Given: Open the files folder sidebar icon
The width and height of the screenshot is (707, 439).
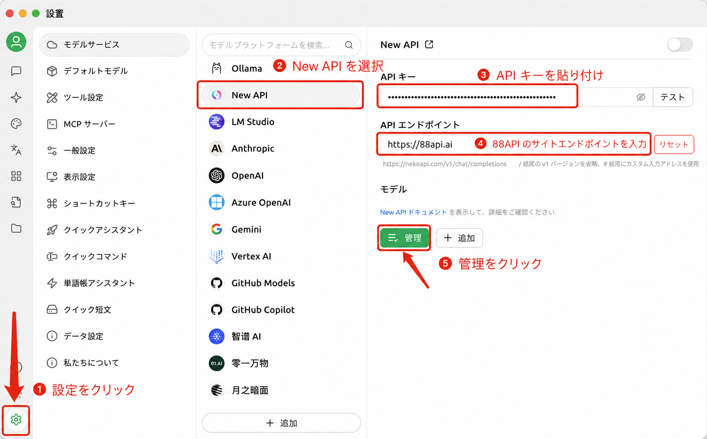Looking at the screenshot, I should point(16,228).
